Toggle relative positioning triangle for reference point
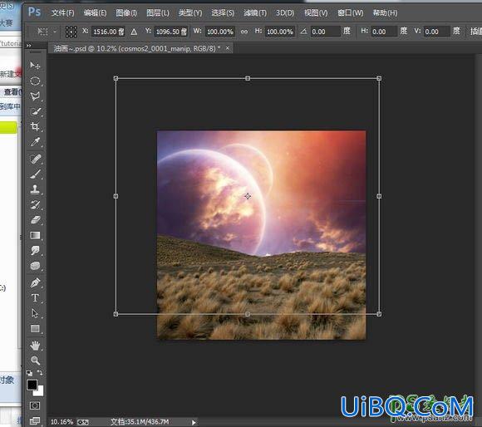The image size is (482, 427). 134,32
